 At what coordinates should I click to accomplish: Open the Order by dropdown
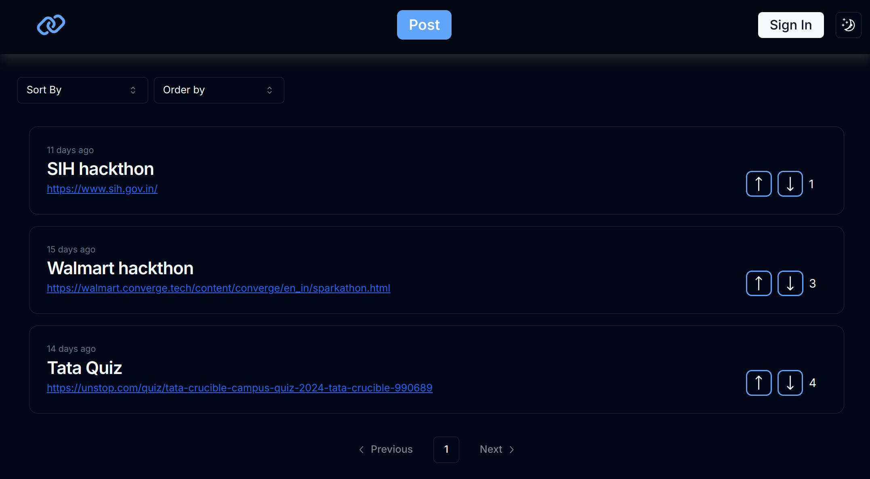pos(219,90)
